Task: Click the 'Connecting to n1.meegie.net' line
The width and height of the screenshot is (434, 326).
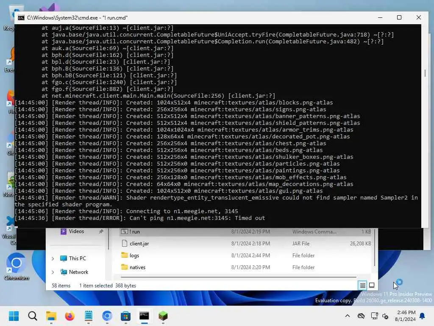Action: (x=126, y=211)
